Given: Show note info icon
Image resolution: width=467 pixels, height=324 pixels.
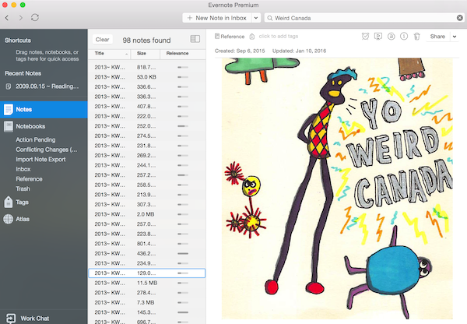Looking at the screenshot, I should tap(404, 37).
